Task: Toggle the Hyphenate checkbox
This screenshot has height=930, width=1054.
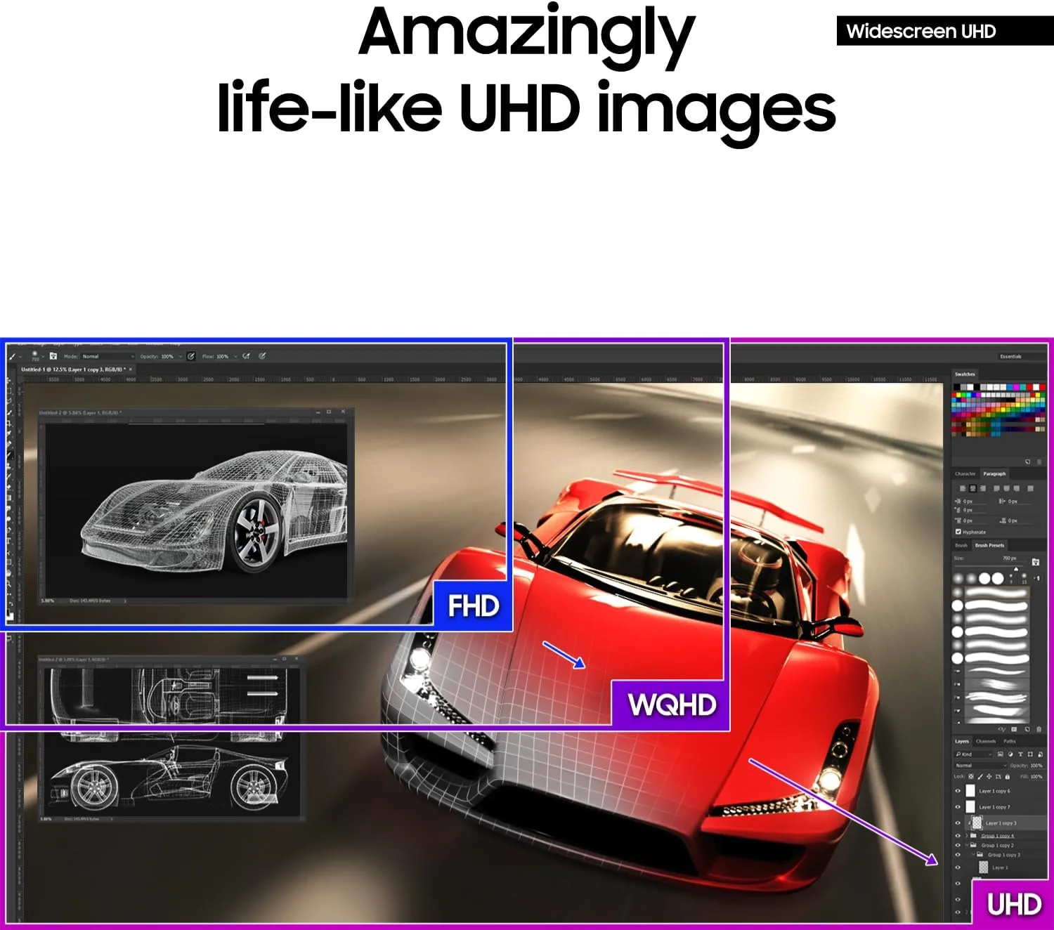Action: click(958, 532)
